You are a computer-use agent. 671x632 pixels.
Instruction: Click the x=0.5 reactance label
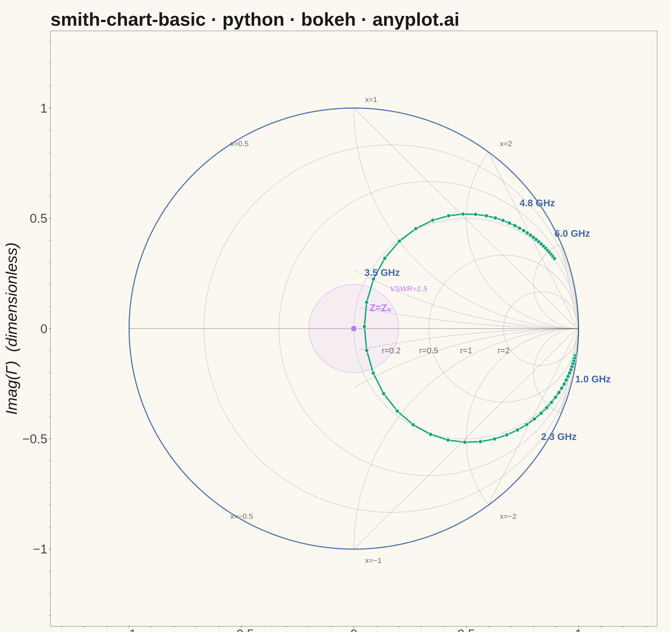pyautogui.click(x=239, y=144)
